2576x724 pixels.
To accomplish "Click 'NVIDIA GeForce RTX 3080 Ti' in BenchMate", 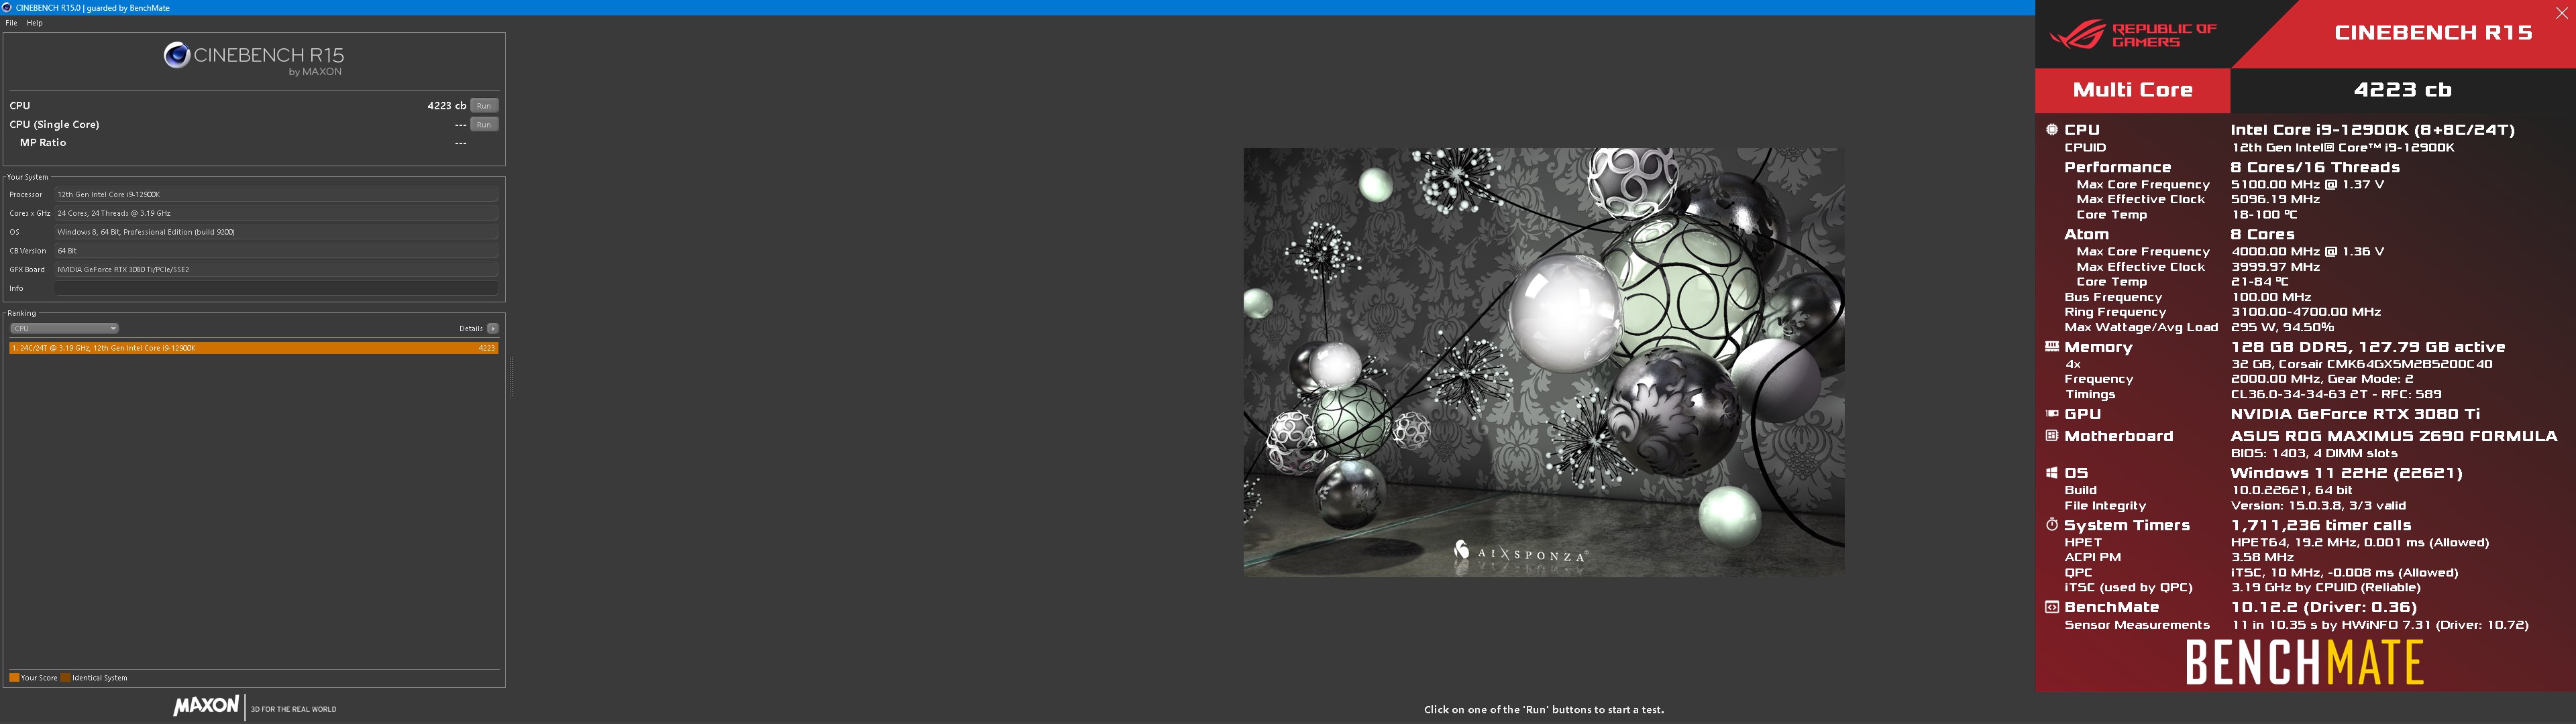I will 2355,414.
